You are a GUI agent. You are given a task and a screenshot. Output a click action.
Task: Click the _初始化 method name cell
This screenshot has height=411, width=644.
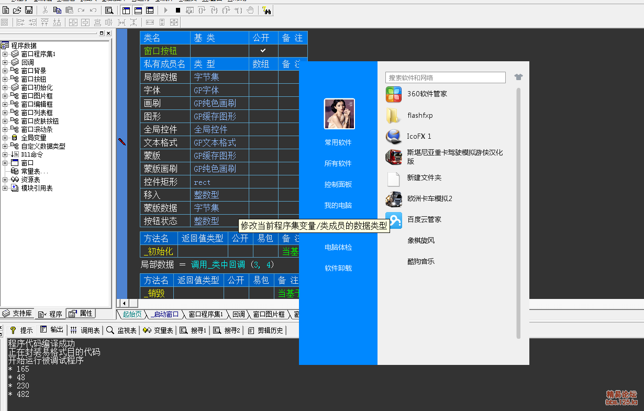[x=159, y=251]
